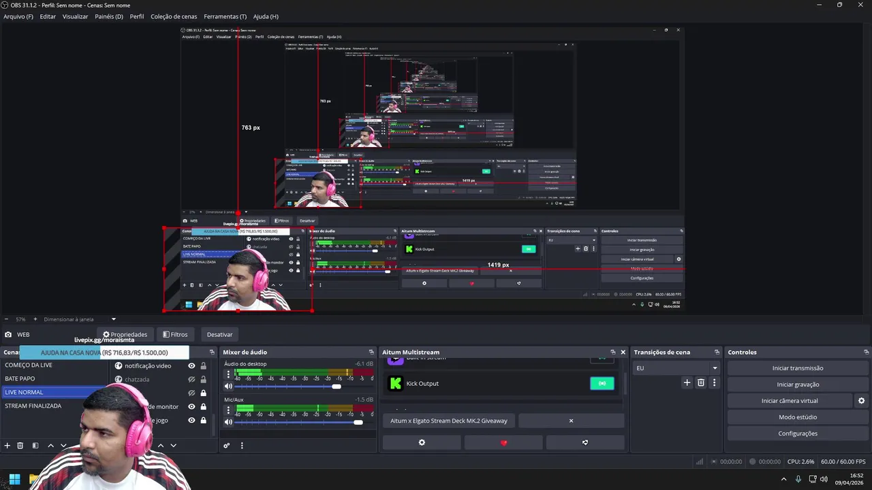Unlock the notificação video source
The width and height of the screenshot is (872, 490).
pyautogui.click(x=203, y=365)
